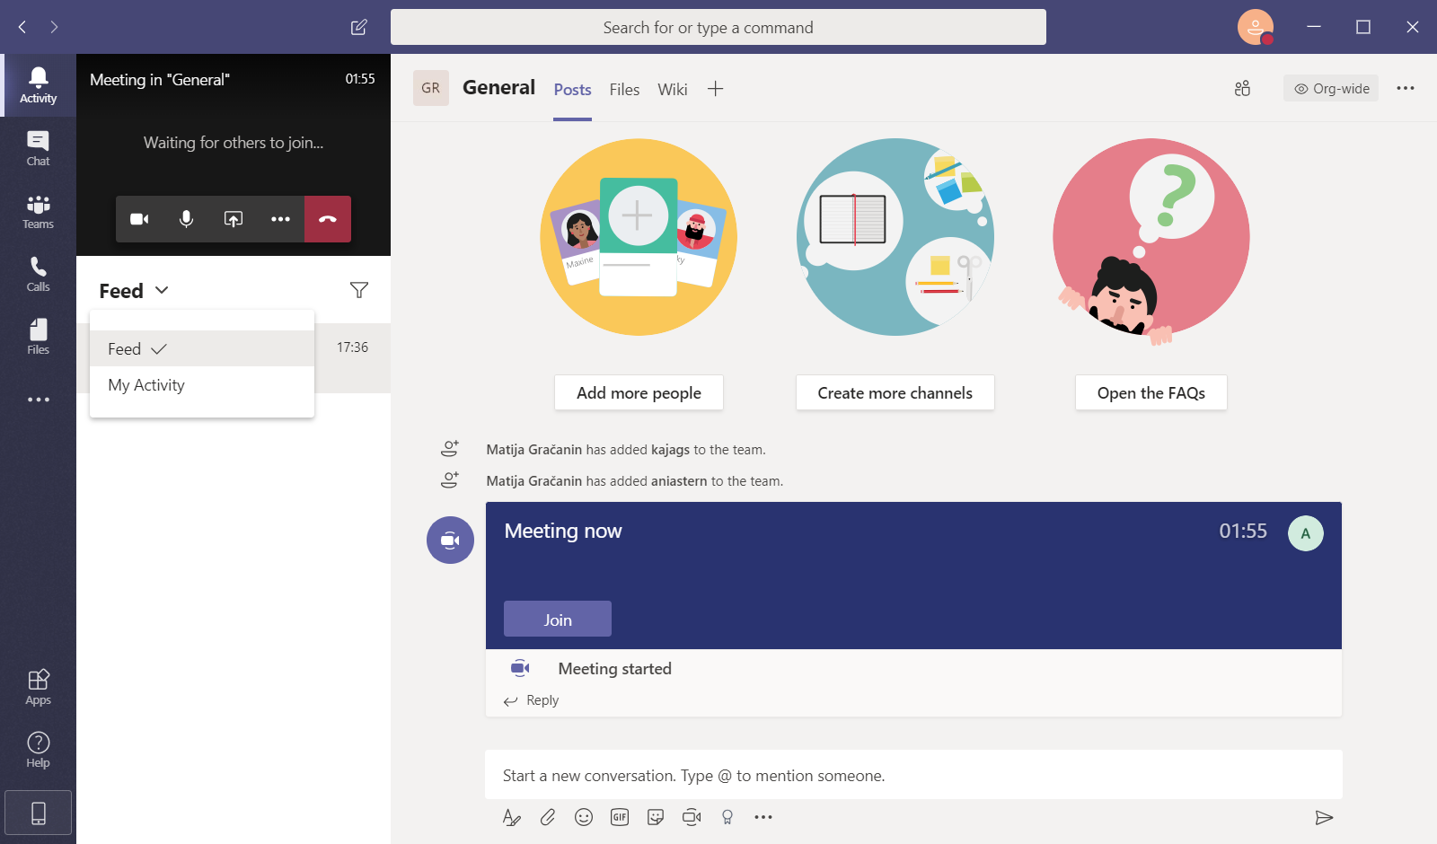
Task: Open the GR team avatar
Action: pos(431,88)
